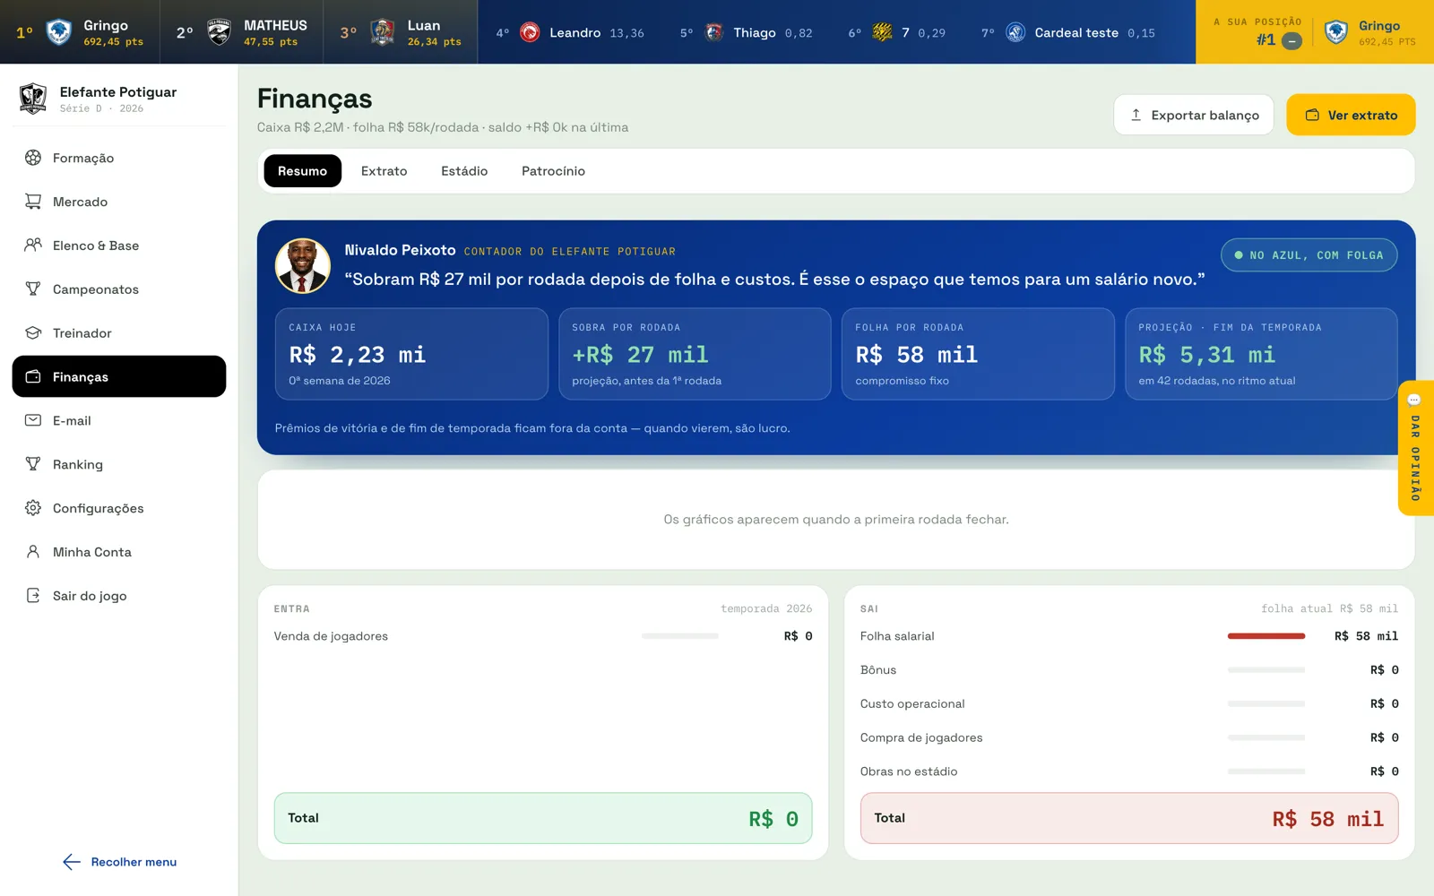Click the Ranking trophy icon
1434x896 pixels.
33,464
